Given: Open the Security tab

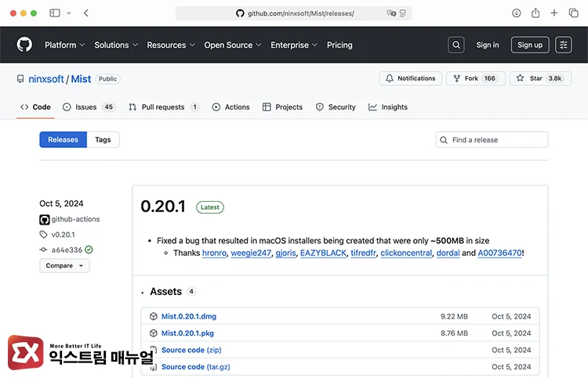Looking at the screenshot, I should pos(336,107).
